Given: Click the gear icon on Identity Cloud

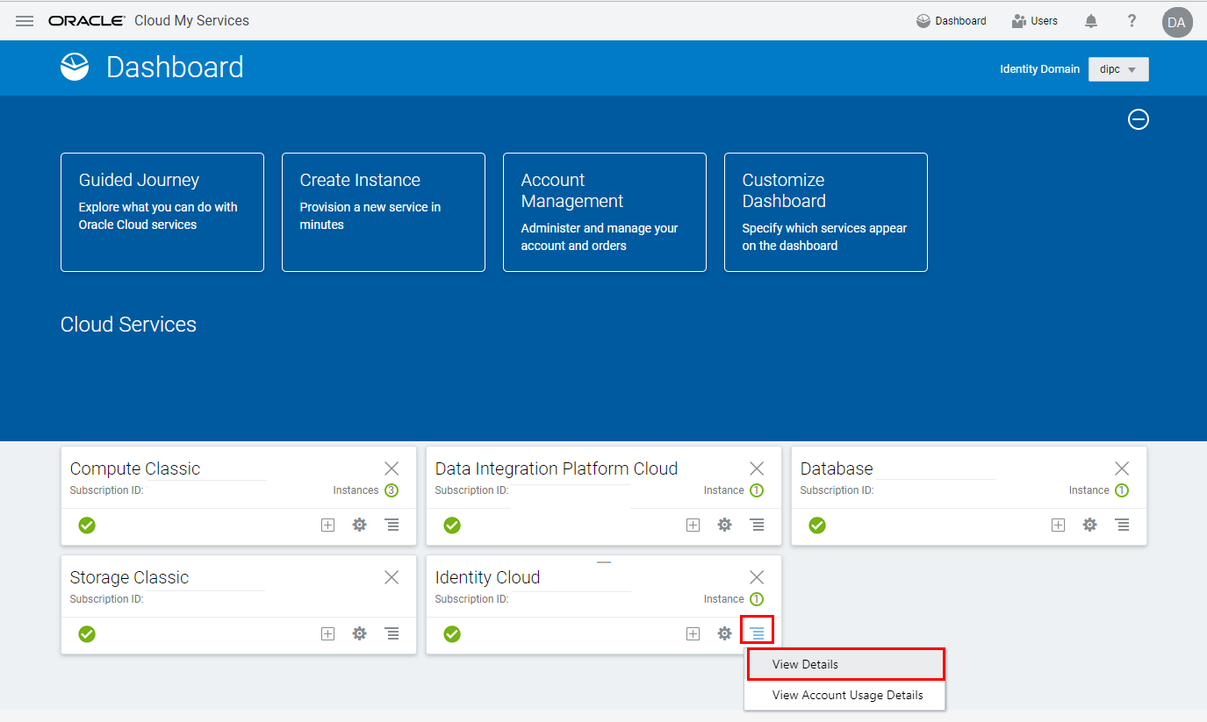Looking at the screenshot, I should (x=724, y=633).
